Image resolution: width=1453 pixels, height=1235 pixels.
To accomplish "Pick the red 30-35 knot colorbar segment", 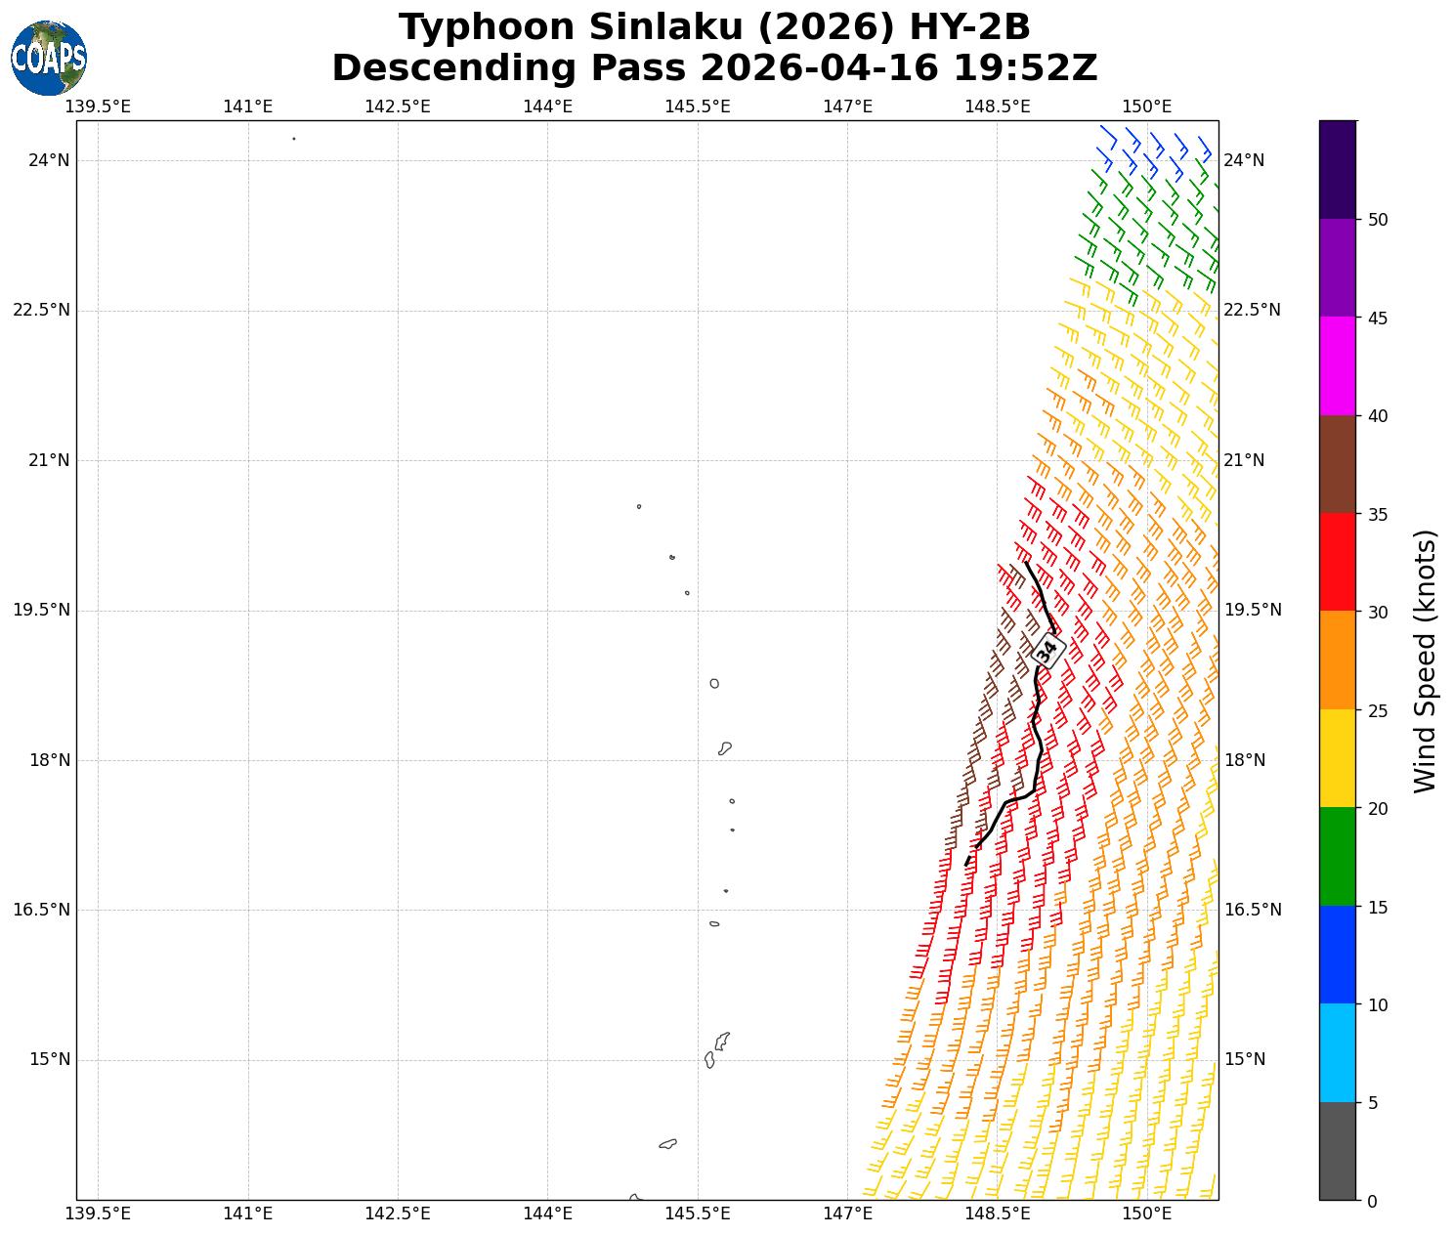I will click(1337, 562).
